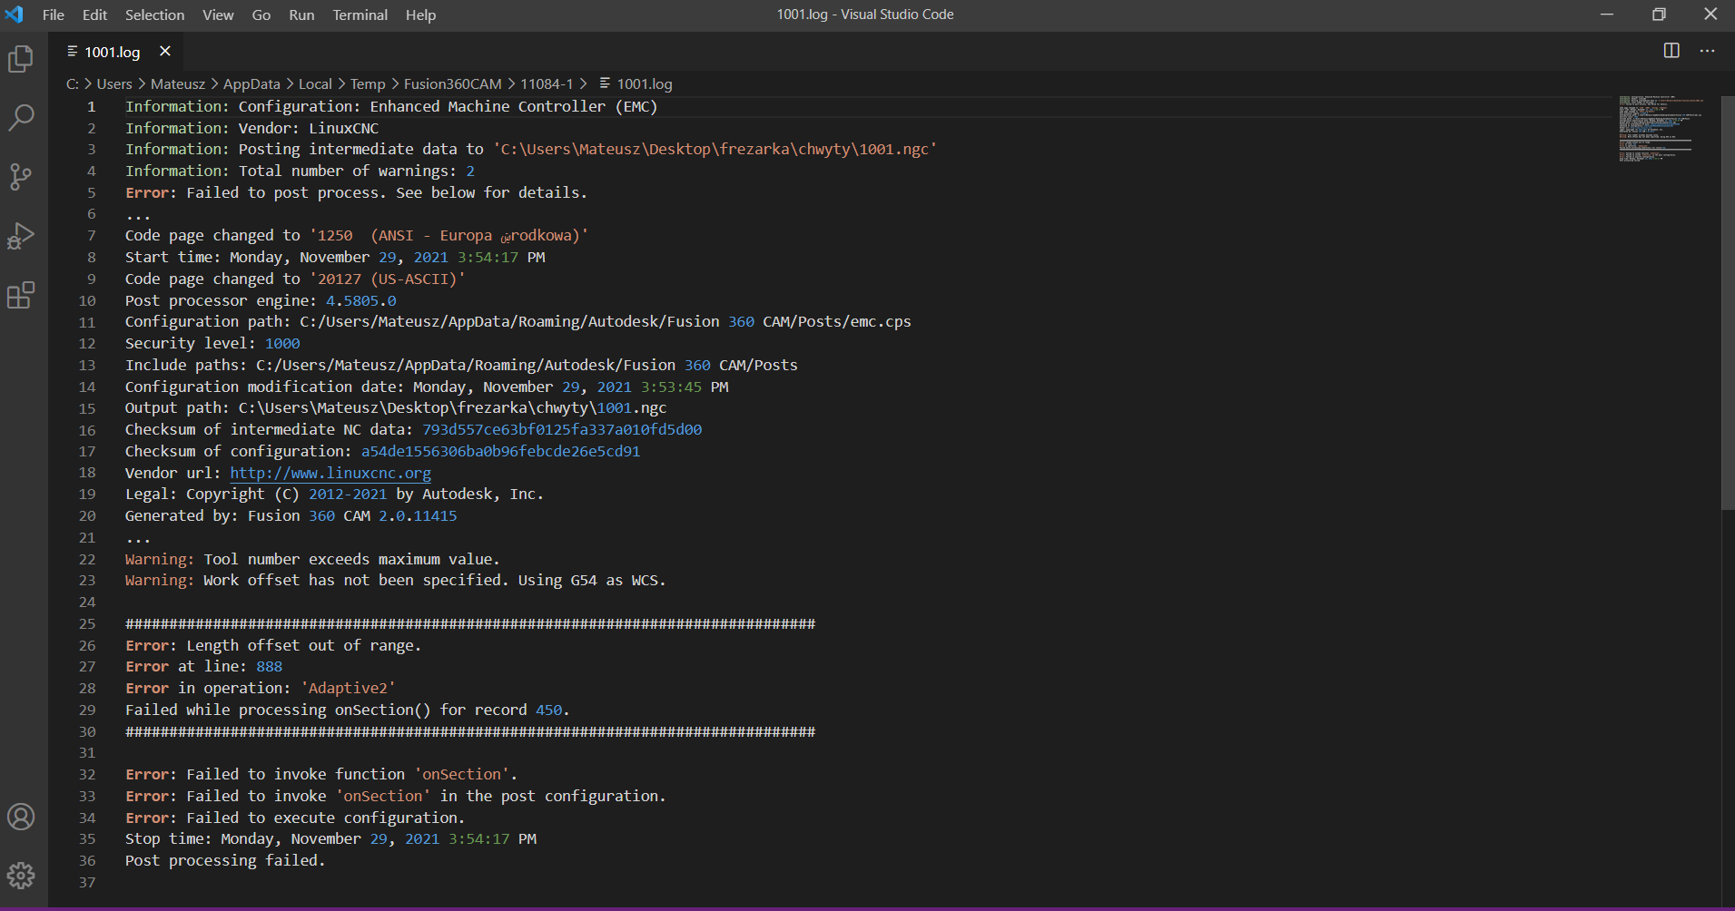Open the Terminal menu
This screenshot has width=1735, height=911.
click(x=360, y=15)
